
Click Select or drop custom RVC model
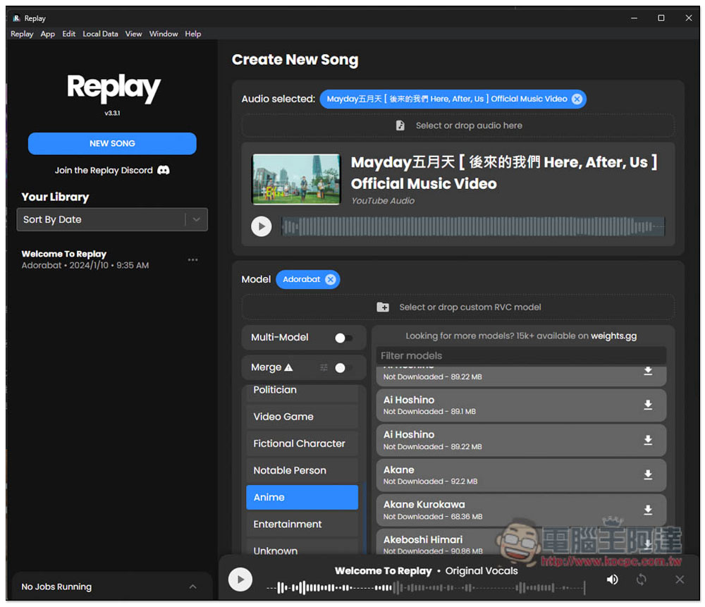(x=458, y=307)
